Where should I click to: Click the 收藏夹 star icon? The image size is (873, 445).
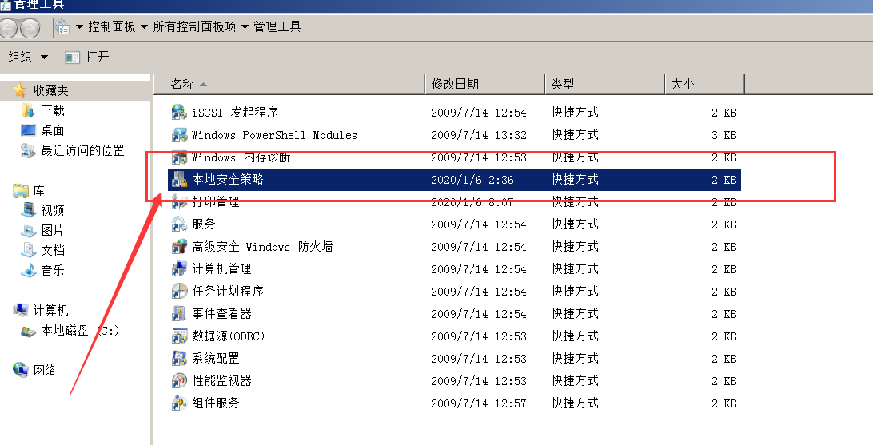pyautogui.click(x=20, y=90)
